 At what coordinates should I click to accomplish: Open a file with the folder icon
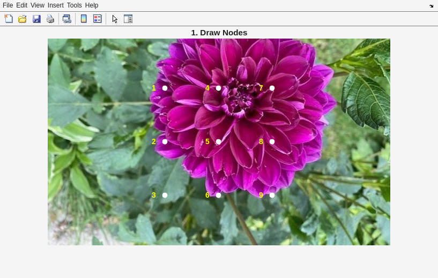(x=23, y=19)
